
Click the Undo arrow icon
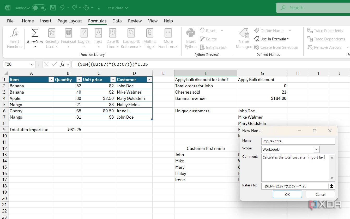pos(62,8)
